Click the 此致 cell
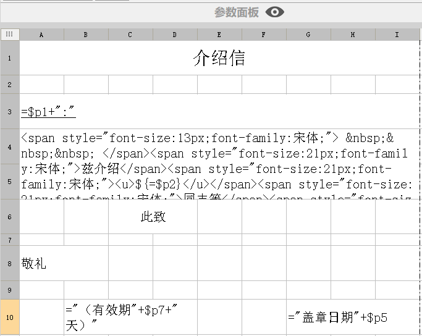Screen dimensions: 422x336 (x=153, y=217)
